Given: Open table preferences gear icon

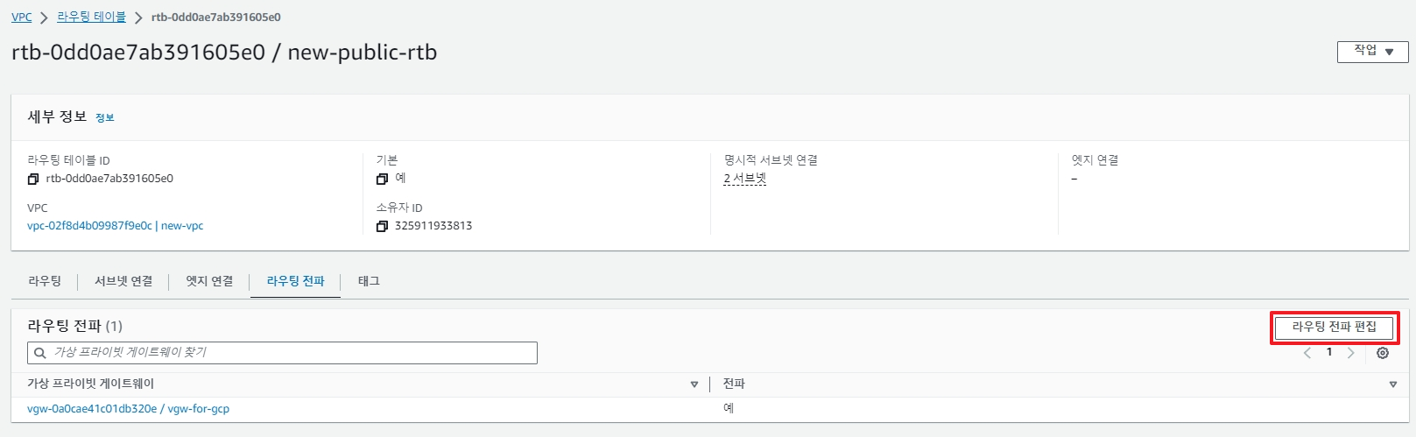Looking at the screenshot, I should (1383, 353).
